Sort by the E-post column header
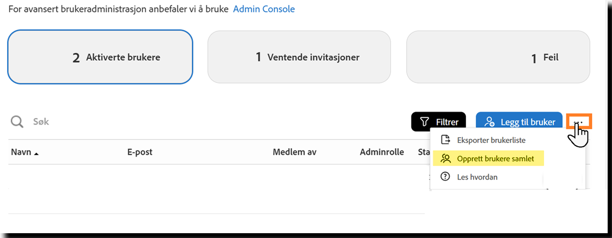The width and height of the screenshot is (612, 238). [x=140, y=152]
